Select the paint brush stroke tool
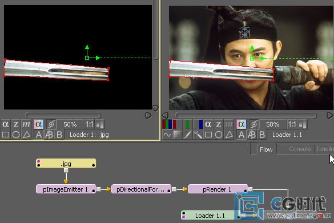Image resolution: width=334 pixels, height=223 pixels. [x=188, y=135]
